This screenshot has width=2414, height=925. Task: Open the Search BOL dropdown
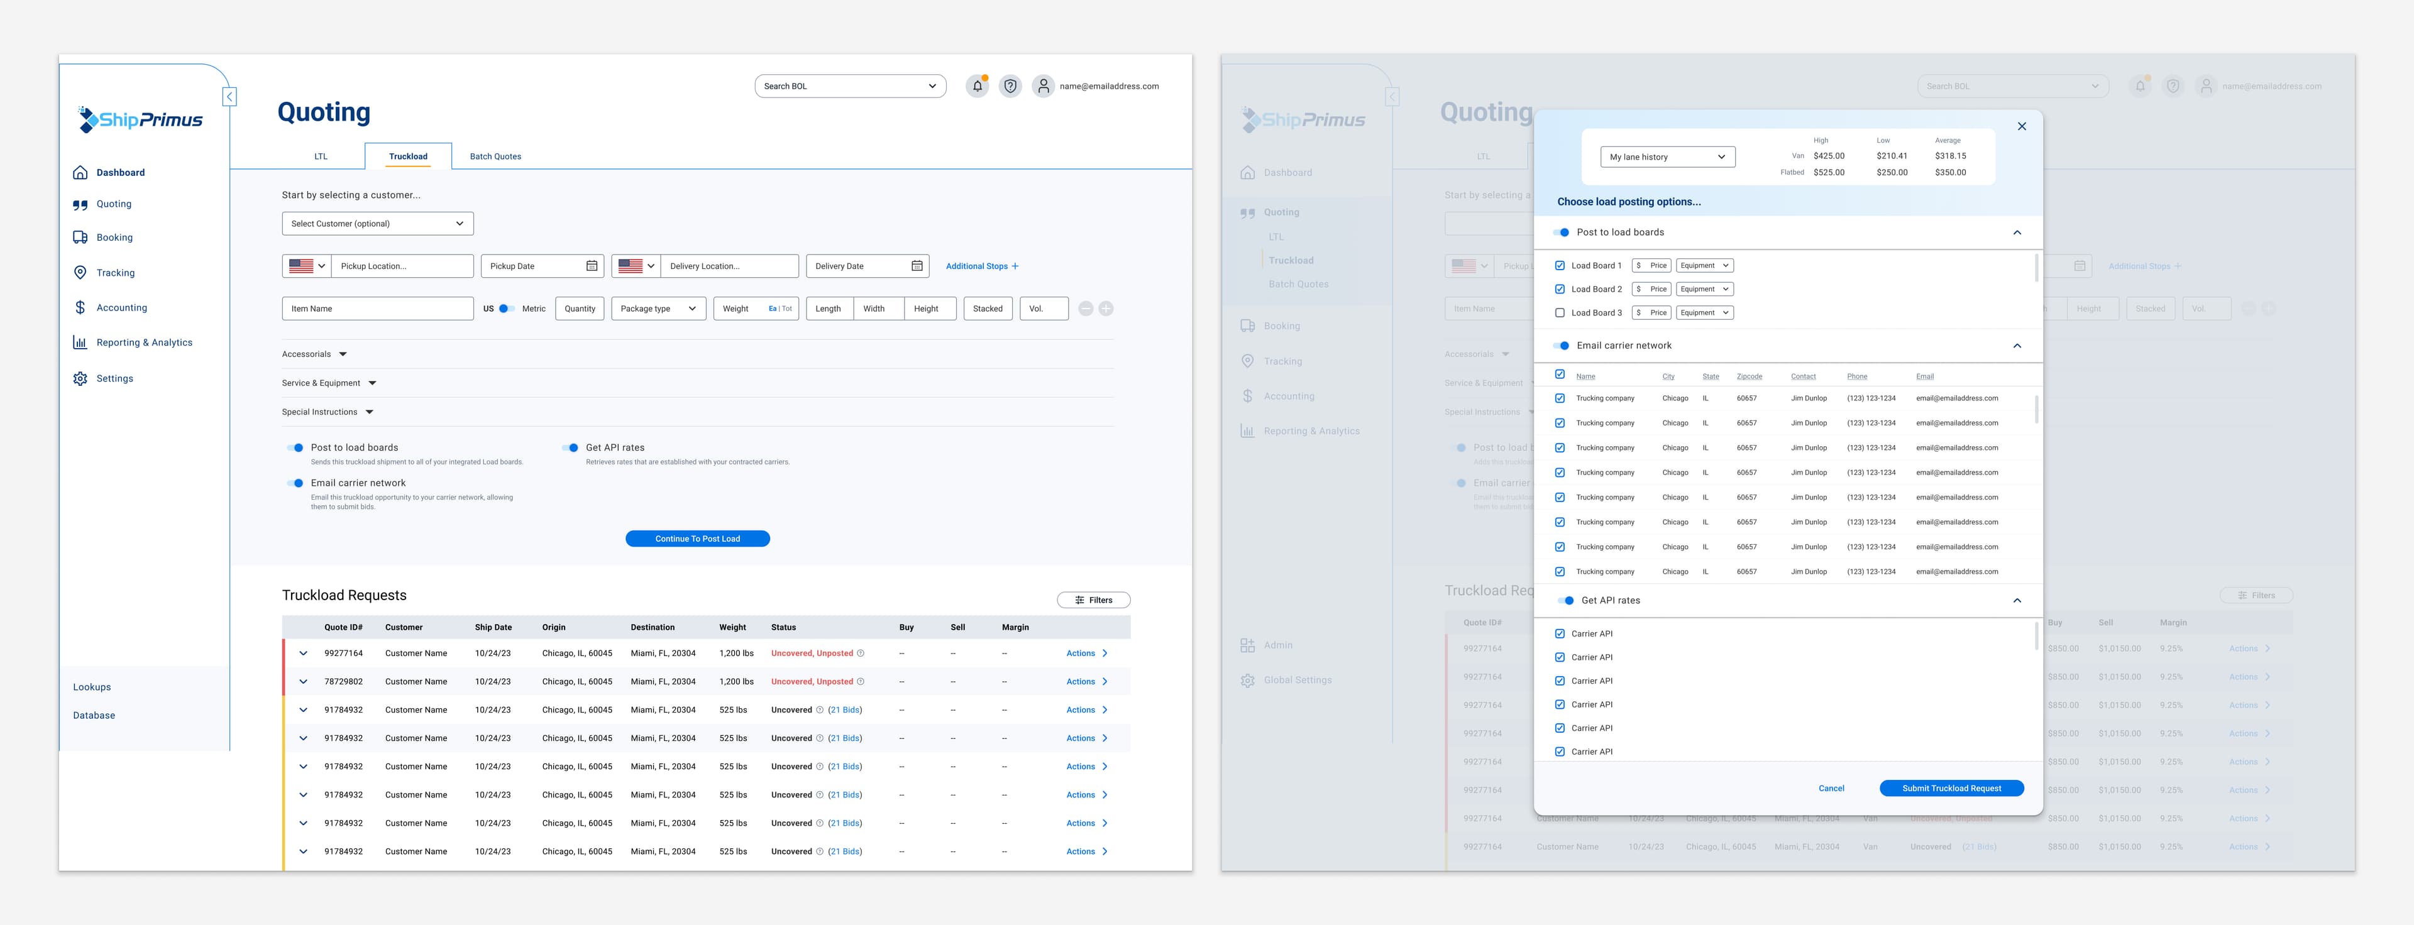(850, 86)
